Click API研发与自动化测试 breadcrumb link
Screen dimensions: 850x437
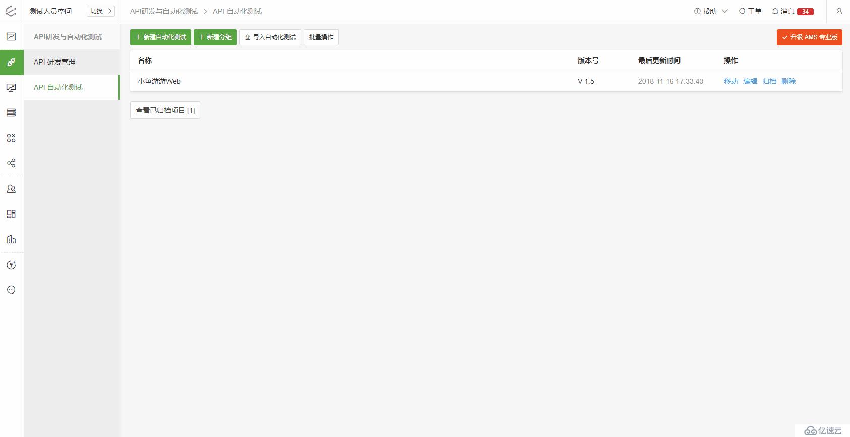(x=164, y=11)
